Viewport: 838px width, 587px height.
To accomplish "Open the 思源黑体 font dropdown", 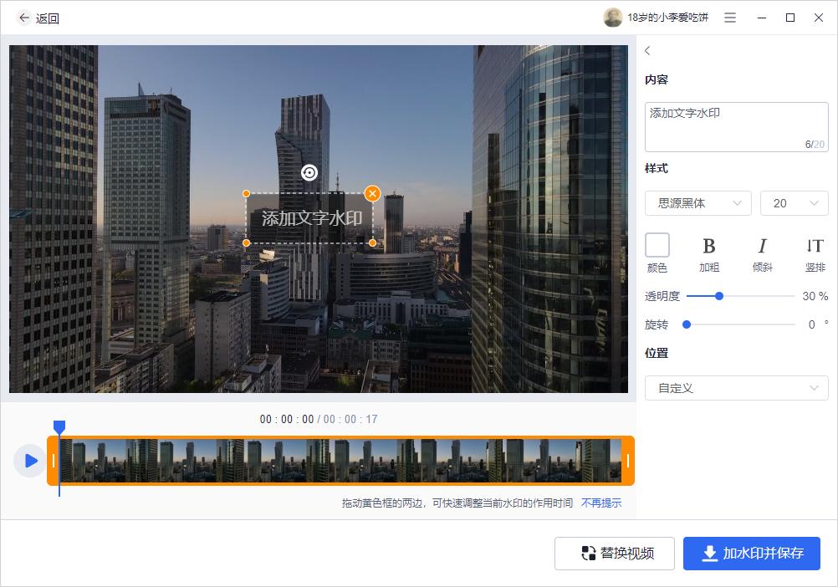I will [697, 203].
